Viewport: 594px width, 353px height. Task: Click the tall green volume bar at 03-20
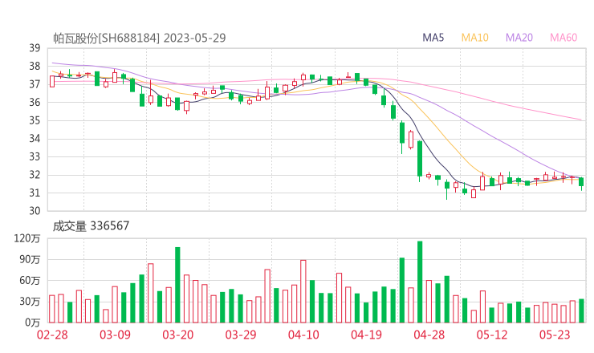(x=177, y=285)
